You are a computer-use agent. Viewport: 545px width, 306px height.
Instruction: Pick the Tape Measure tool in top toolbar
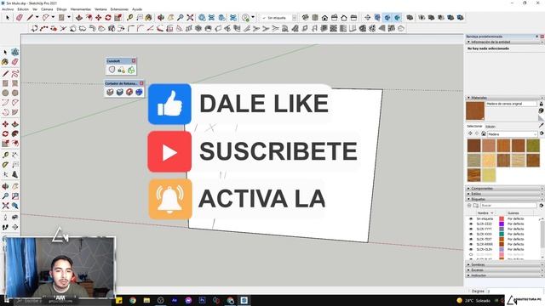pyautogui.click(x=129, y=17)
